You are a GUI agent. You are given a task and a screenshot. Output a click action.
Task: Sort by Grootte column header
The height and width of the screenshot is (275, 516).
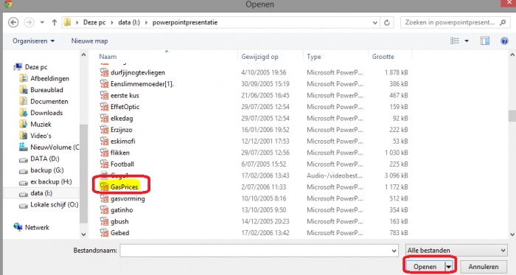pos(383,57)
